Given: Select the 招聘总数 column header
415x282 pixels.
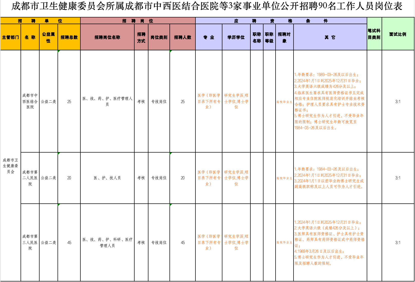Looking at the screenshot, I should (x=69, y=37).
